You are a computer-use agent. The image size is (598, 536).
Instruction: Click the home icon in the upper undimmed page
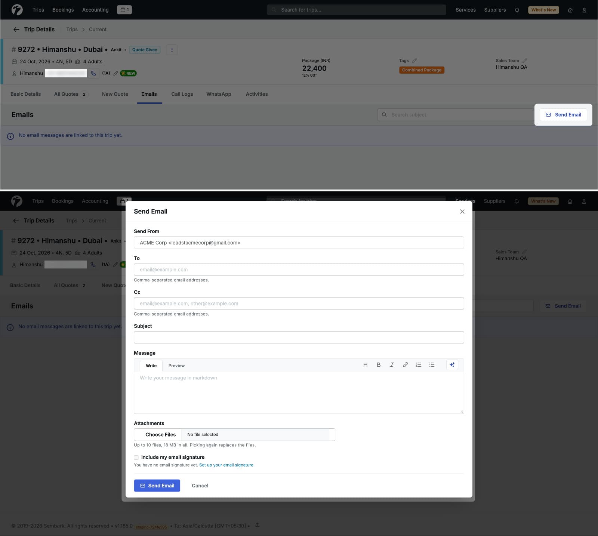pyautogui.click(x=570, y=10)
